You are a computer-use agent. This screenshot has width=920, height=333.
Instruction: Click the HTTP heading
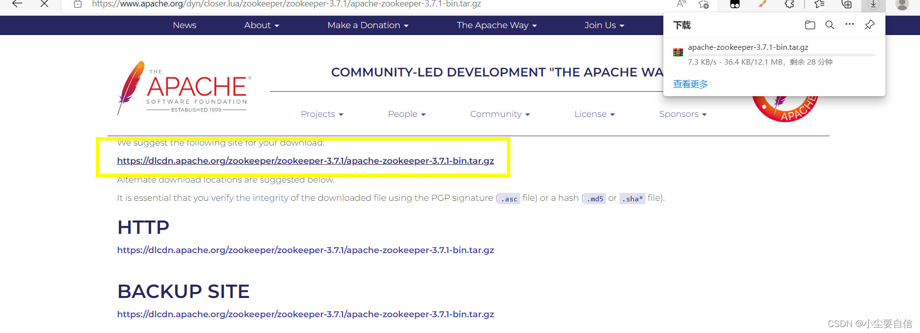click(143, 227)
